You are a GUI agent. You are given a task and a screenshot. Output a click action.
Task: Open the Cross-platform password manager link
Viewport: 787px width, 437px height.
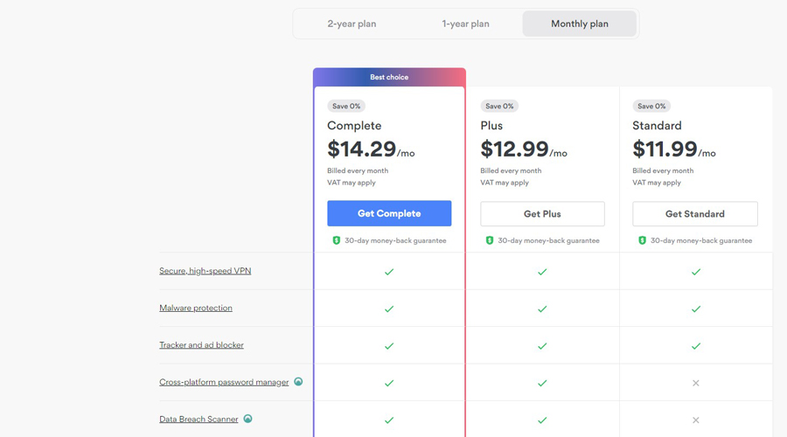[x=224, y=382]
